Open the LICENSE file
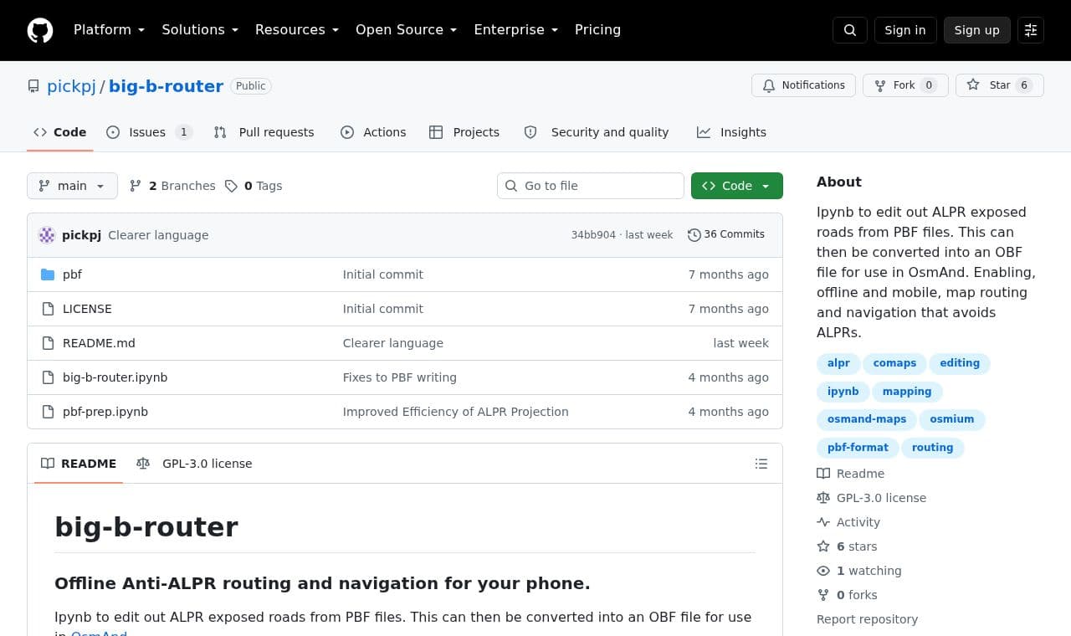 coord(87,309)
